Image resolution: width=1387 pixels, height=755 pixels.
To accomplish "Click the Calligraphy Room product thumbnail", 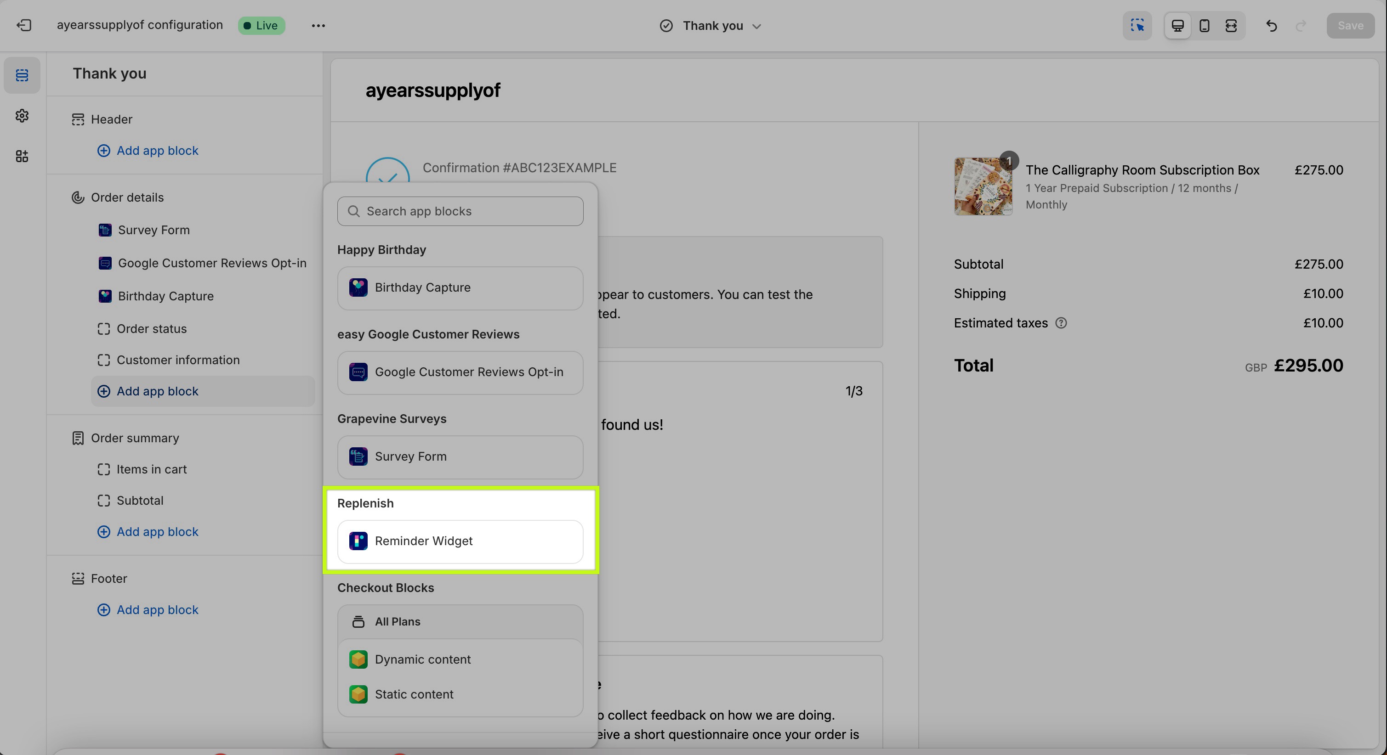I will (983, 186).
